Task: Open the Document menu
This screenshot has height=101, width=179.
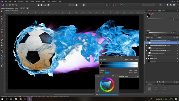Action: [21, 2]
